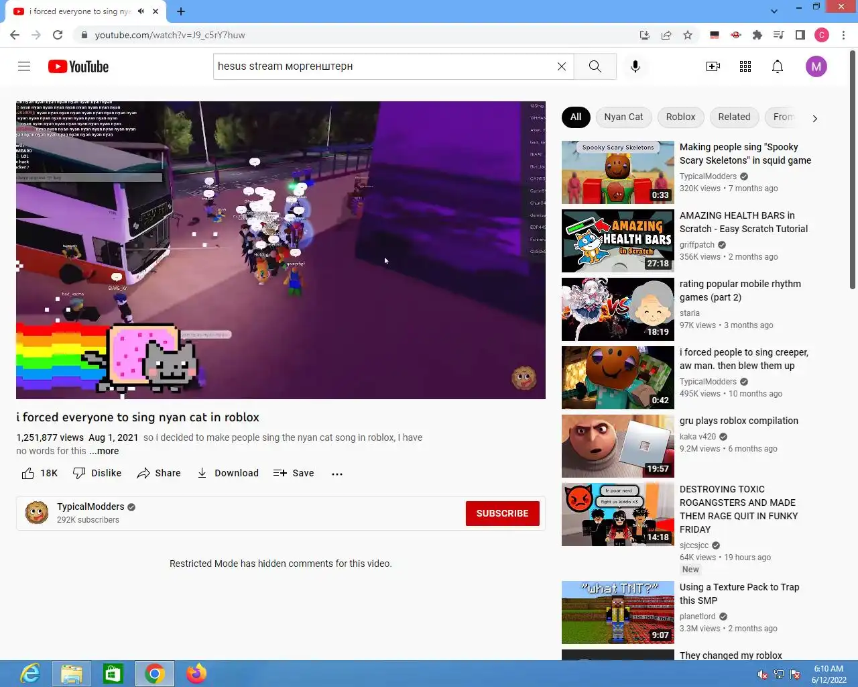
Task: Dislike the video
Action: tap(97, 473)
